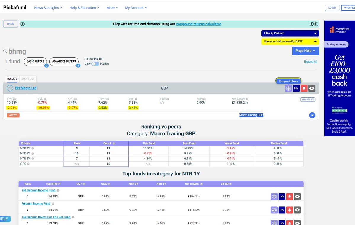Click alert bell in Fulcrum Income Fund rank 2 row
Screen dimensions: 355x225
tap(290, 210)
